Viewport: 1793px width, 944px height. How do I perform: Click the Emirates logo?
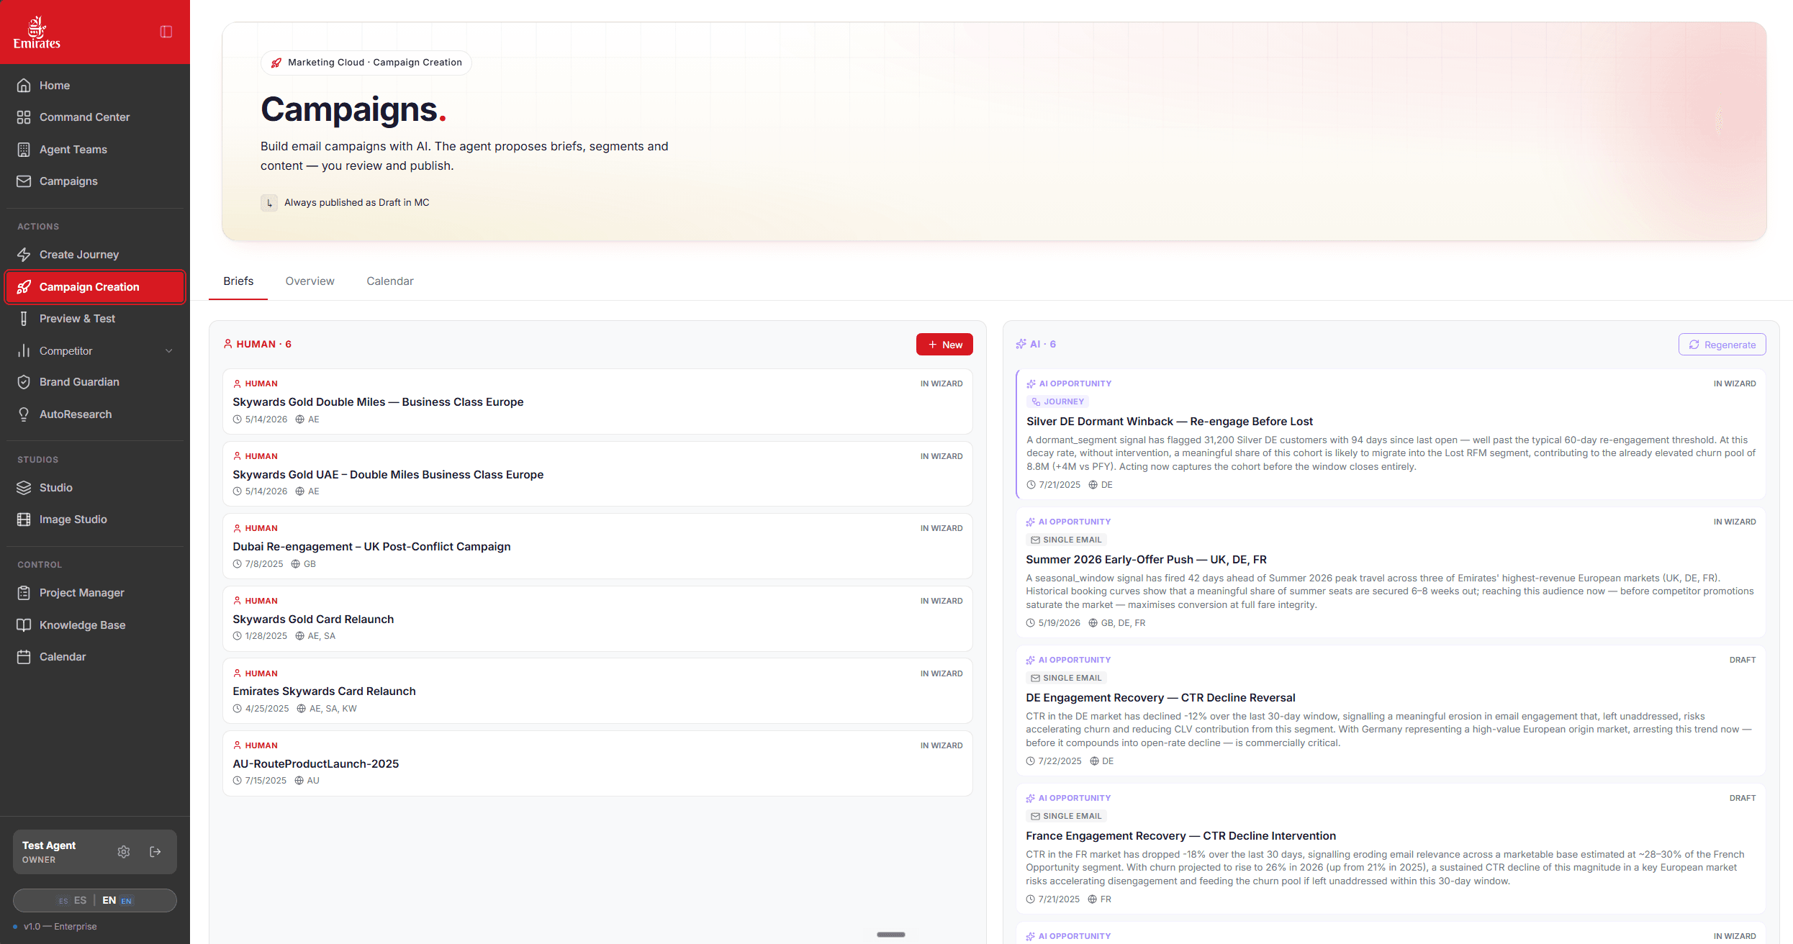pos(37,32)
